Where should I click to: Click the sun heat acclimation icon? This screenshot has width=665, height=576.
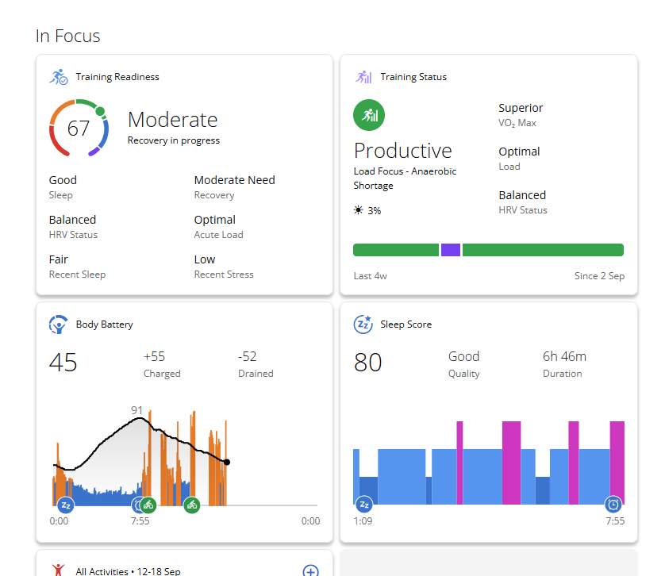click(x=359, y=210)
